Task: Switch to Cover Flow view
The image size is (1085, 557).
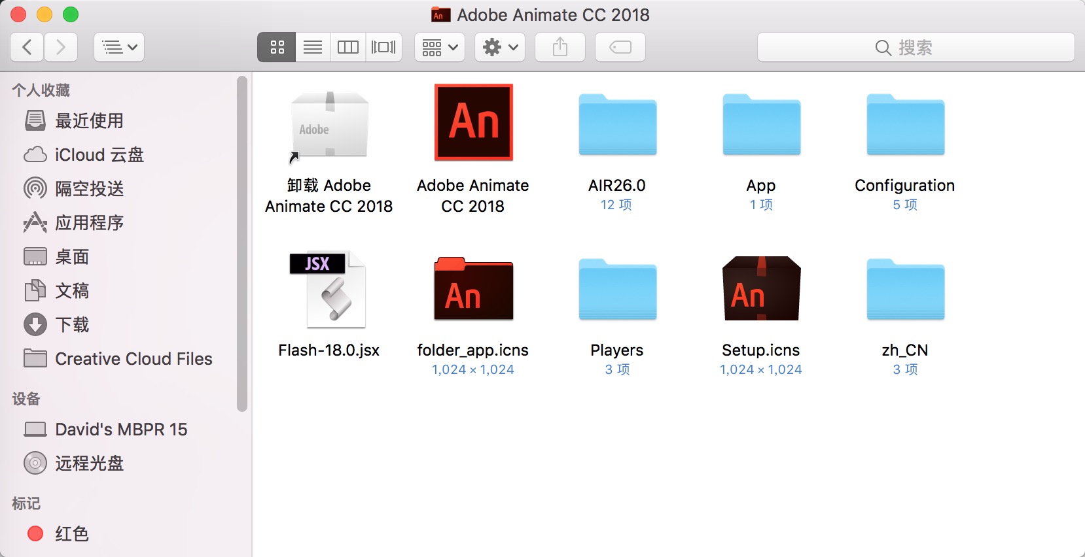Action: tap(383, 47)
